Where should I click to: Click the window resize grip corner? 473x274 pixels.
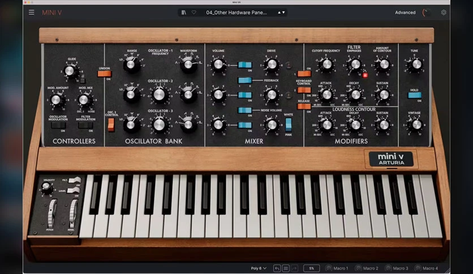click(447, 271)
